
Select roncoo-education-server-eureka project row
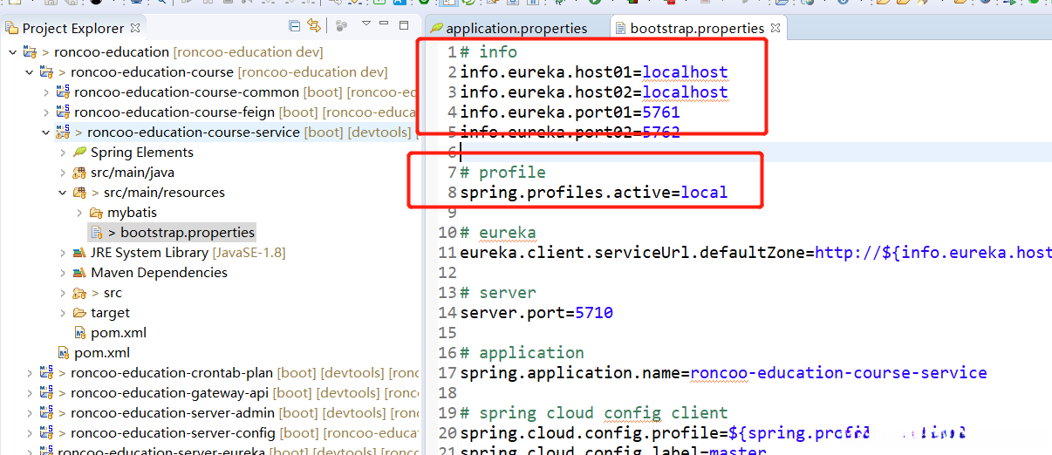[161, 451]
